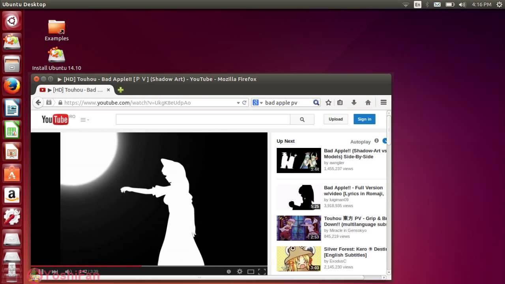Open the 4:16 PM clock menu
Viewport: 505px width, 284px height.
481,4
